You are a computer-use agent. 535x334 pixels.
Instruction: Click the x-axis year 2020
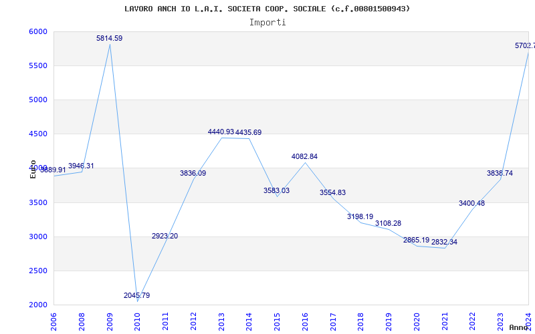tap(417, 322)
